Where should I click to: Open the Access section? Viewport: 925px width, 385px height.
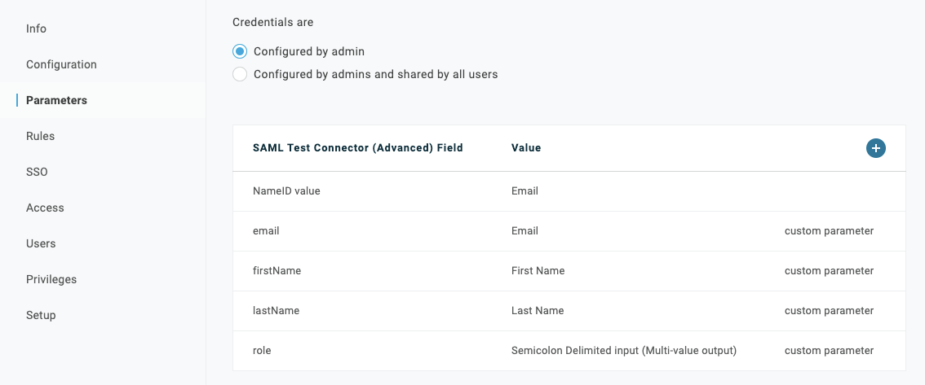tap(45, 208)
